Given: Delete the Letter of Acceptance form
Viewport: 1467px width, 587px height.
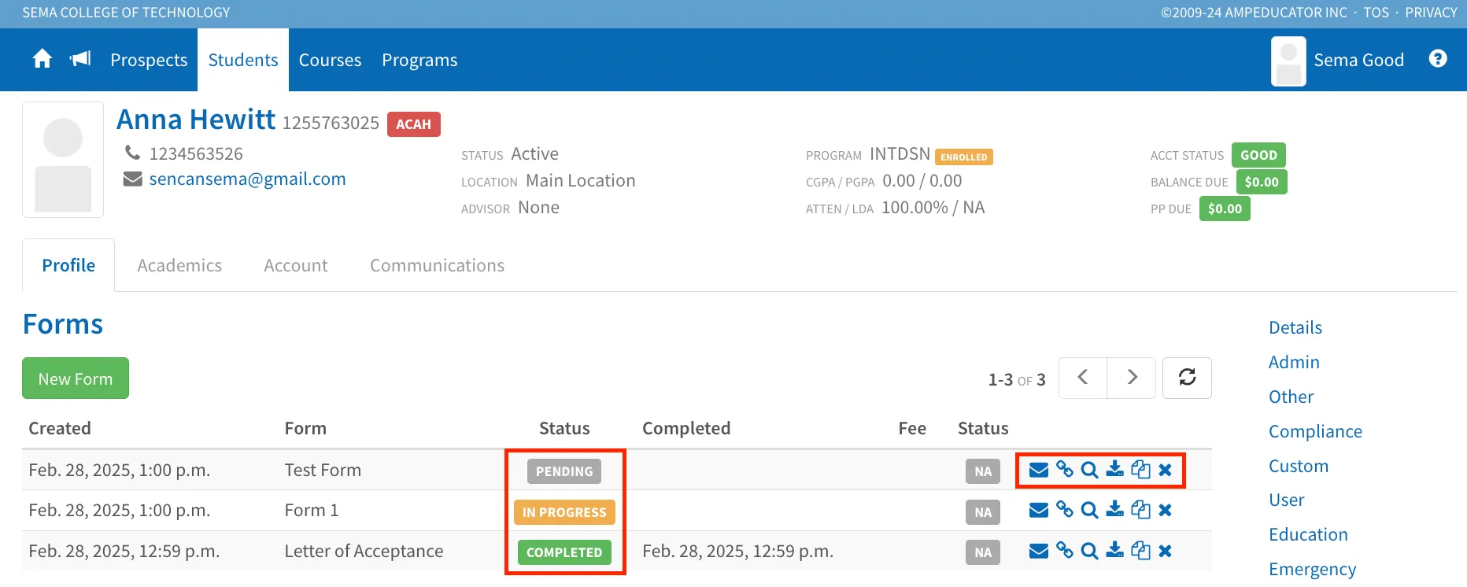Looking at the screenshot, I should 1166,551.
